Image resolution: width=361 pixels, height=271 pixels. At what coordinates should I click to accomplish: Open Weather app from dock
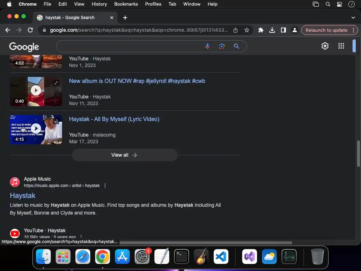tap(269, 257)
